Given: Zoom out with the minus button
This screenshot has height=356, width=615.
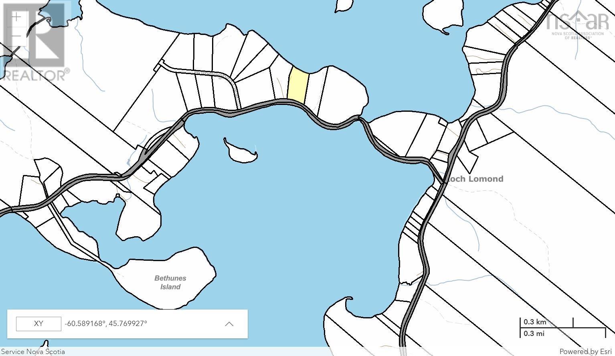Looking at the screenshot, I should [16, 36].
